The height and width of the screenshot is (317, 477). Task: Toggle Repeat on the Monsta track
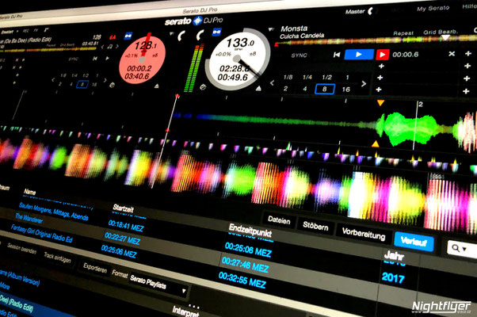(x=403, y=33)
